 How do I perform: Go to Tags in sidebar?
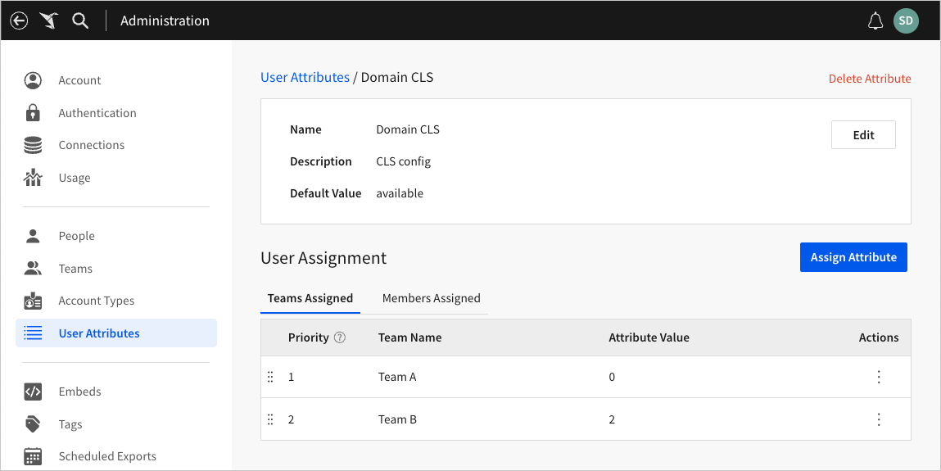pos(70,424)
